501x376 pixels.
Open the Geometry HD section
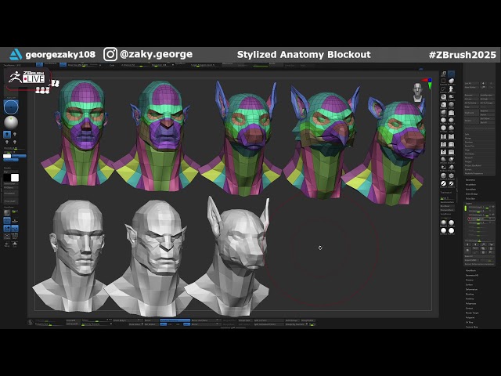coord(472,275)
